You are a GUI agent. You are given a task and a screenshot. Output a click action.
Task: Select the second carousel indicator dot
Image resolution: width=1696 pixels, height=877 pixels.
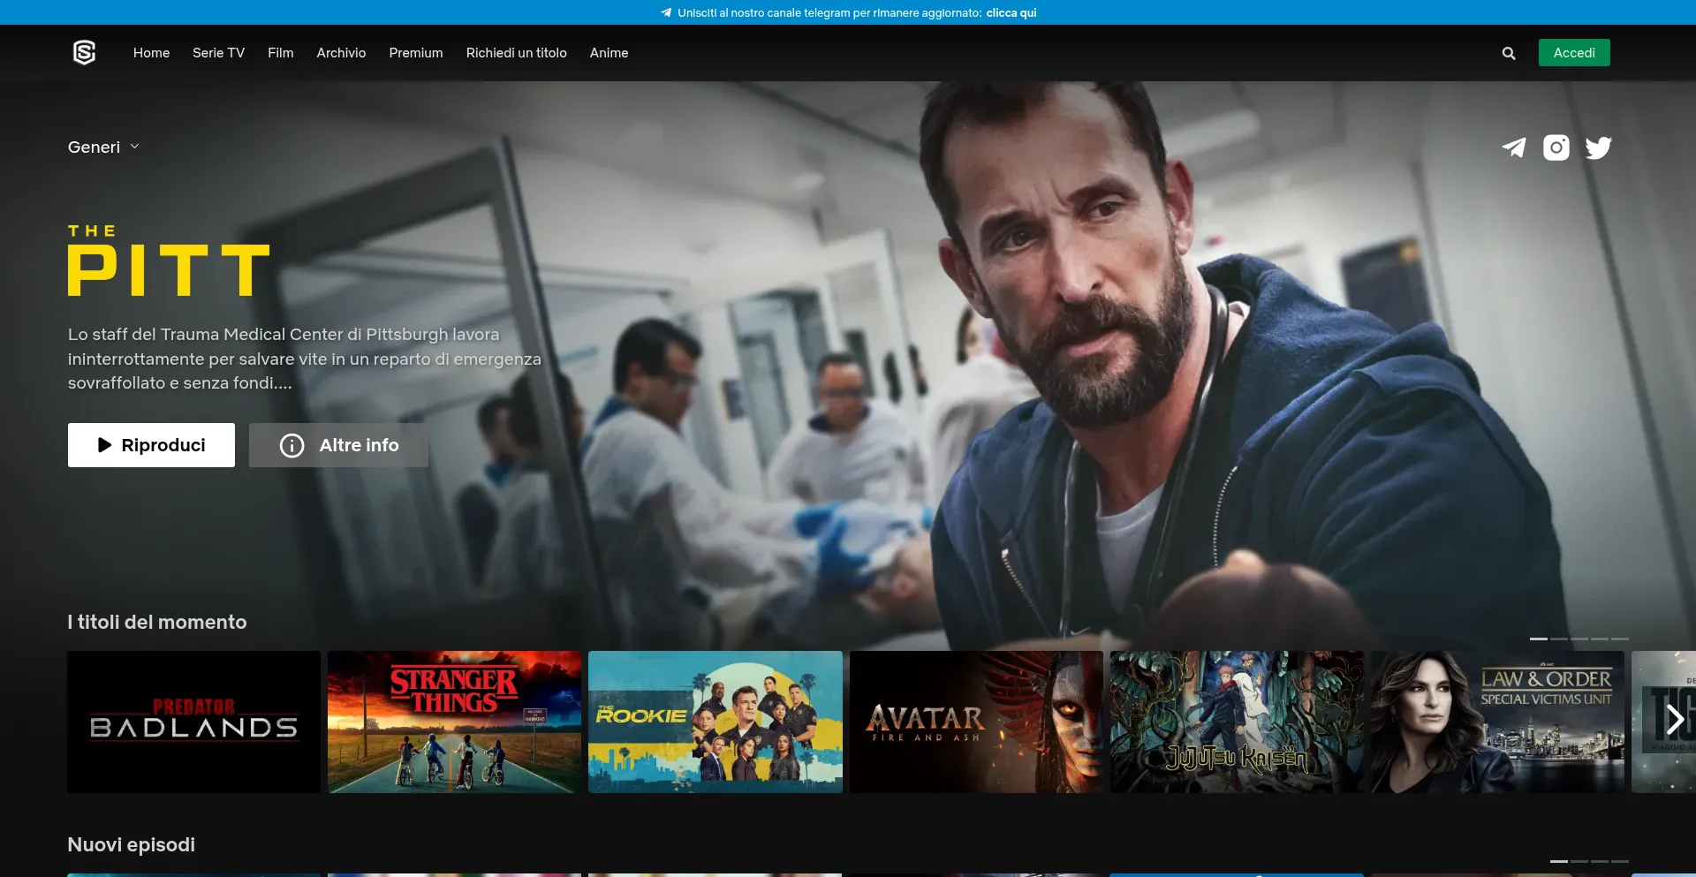pyautogui.click(x=1559, y=639)
